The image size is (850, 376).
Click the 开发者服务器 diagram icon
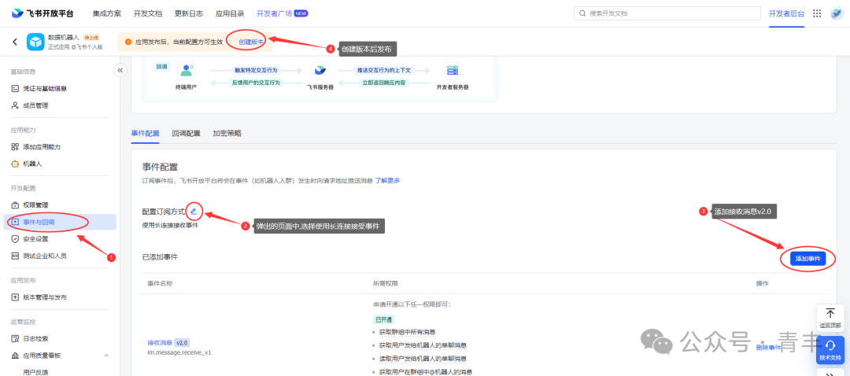452,71
